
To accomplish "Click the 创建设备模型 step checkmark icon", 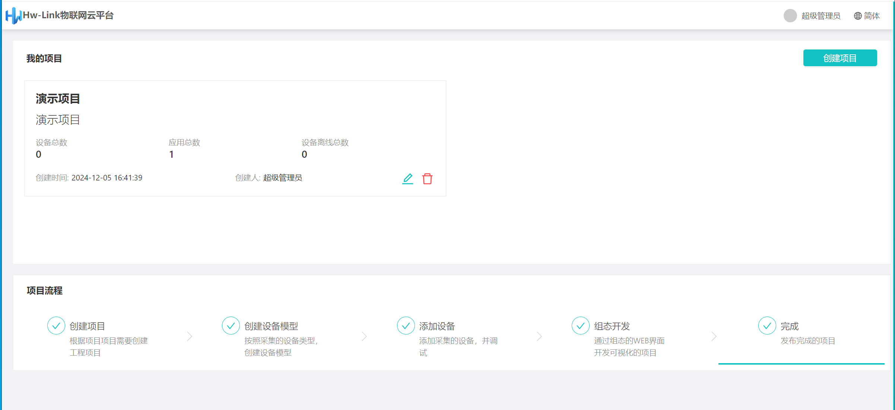I will [x=231, y=326].
